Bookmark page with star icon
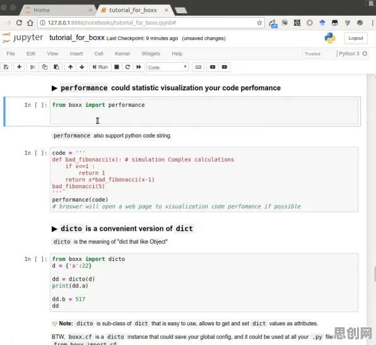Viewport: 376px width, 345px height. [x=259, y=23]
